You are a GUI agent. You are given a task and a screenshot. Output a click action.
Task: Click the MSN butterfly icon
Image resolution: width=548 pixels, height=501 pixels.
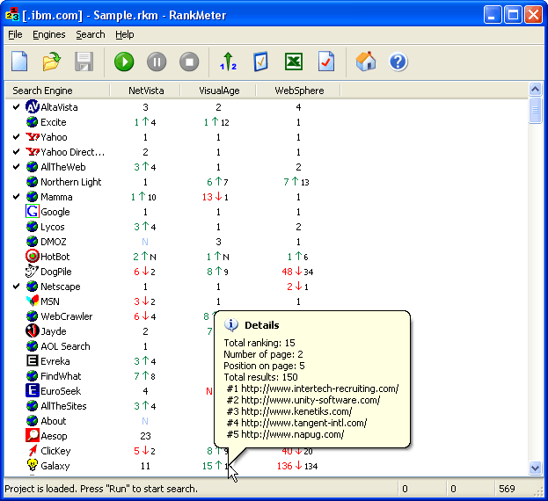click(x=33, y=301)
